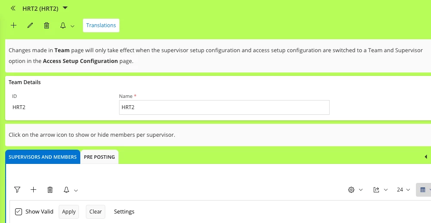Click the trash icon in grid toolbar

(50, 190)
